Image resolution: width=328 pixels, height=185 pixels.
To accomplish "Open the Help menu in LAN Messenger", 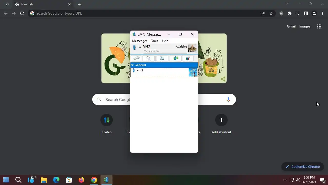I will pos(165,41).
